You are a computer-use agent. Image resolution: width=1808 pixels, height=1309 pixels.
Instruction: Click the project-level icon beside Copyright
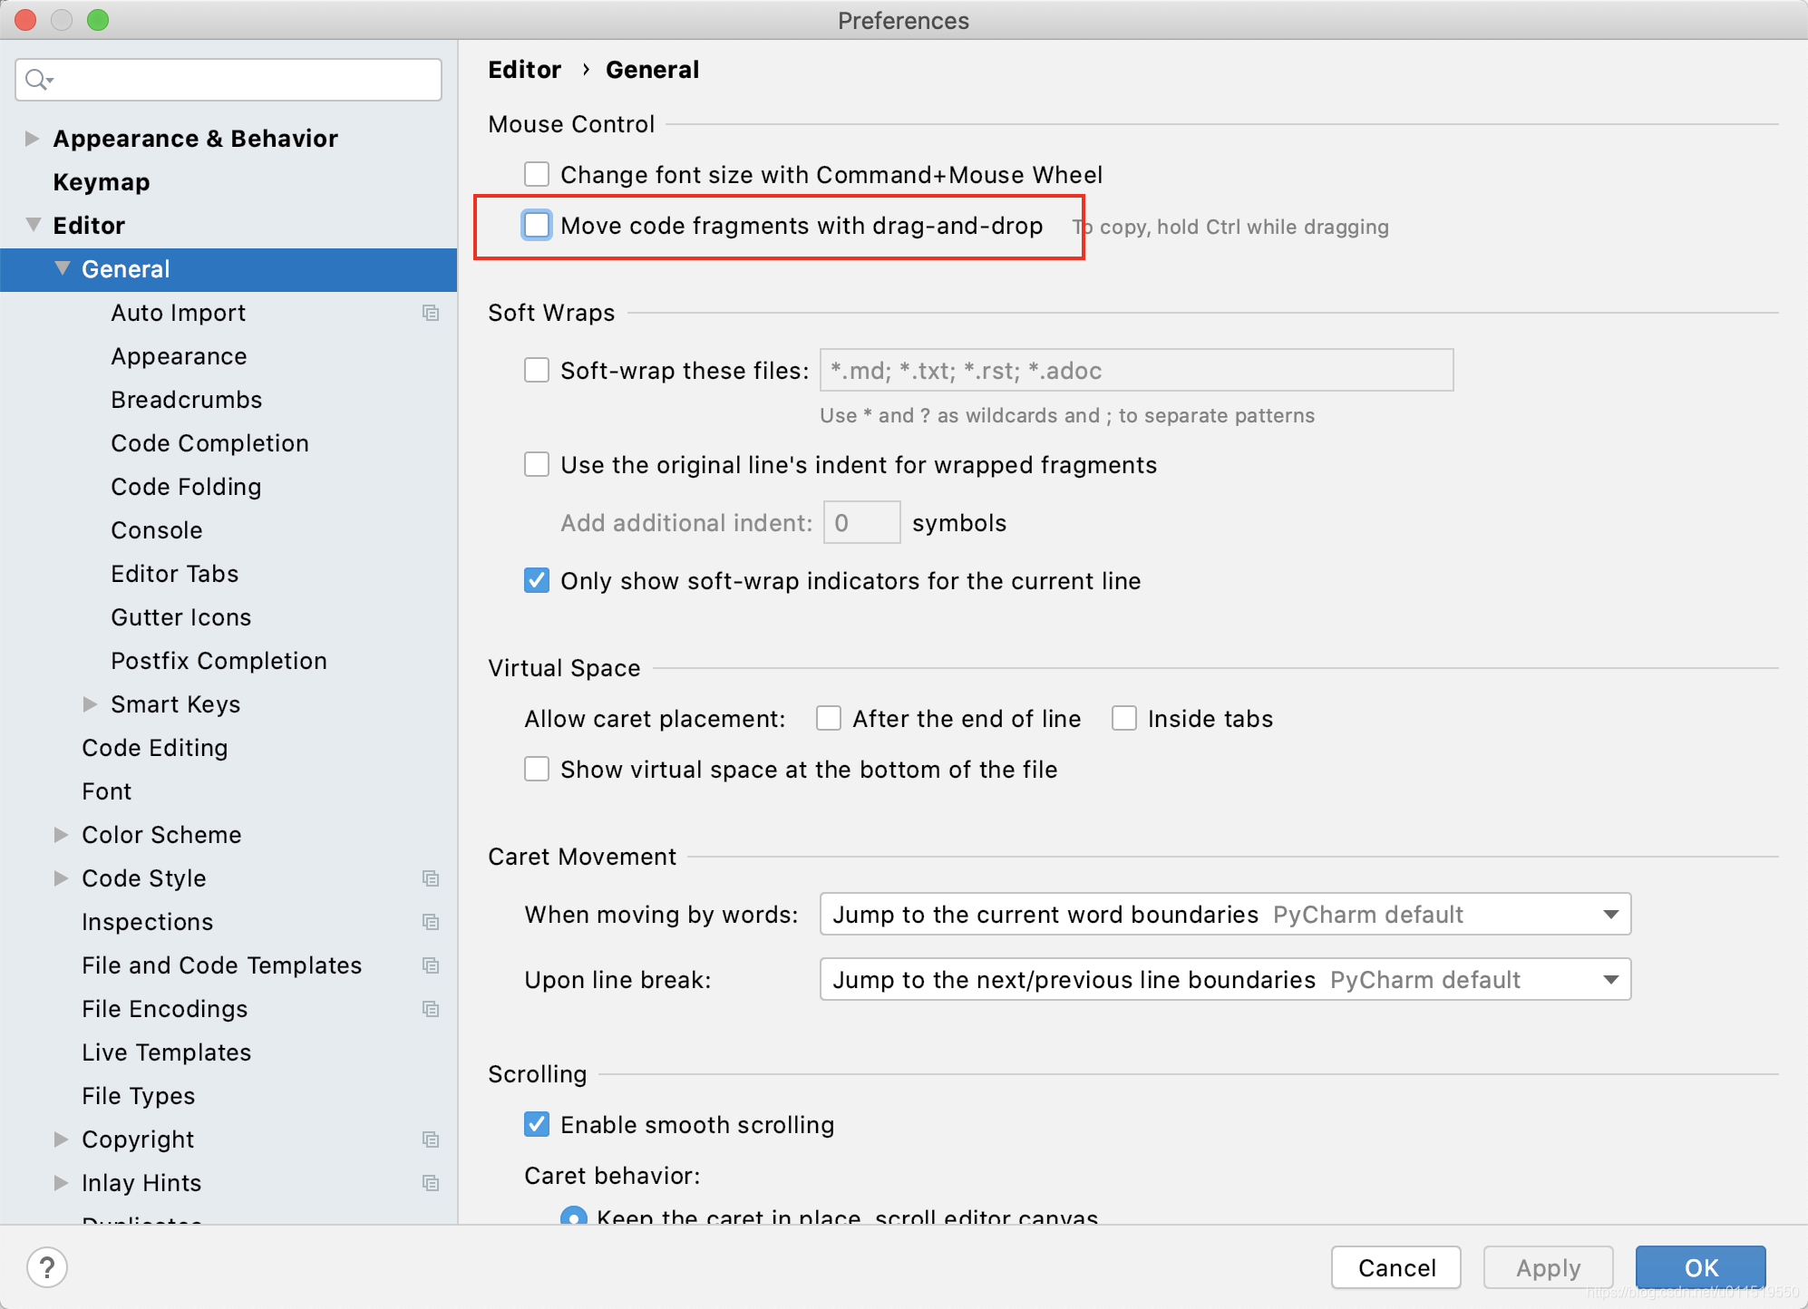431,1139
